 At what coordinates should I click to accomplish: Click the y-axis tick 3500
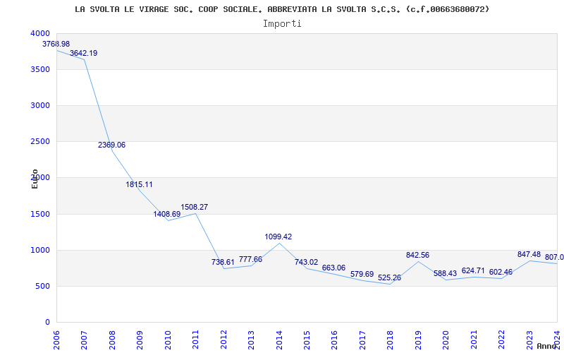(x=39, y=69)
